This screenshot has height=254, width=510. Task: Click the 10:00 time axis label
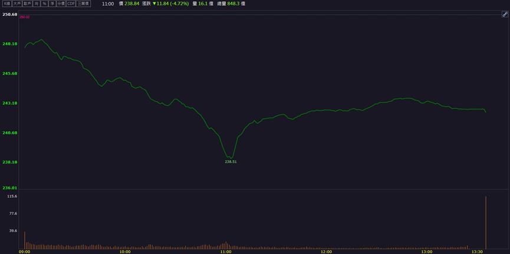pos(125,252)
